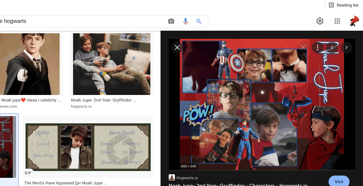The image size is (363, 186).
Task: Open the wand-wielding boy thumbnail
Action: click(29, 64)
